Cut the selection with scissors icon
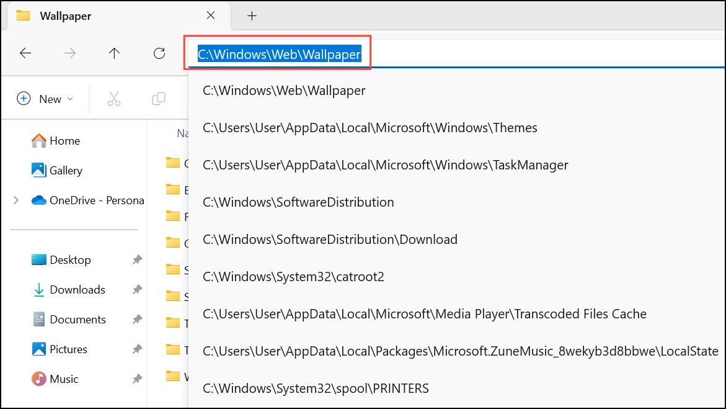 114,99
